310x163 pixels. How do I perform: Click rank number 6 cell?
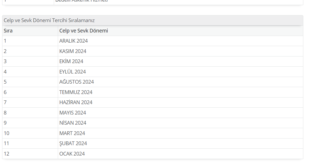pos(30,92)
